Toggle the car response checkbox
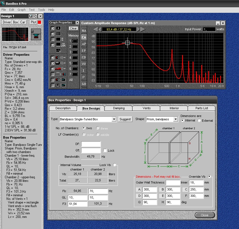 53,69
